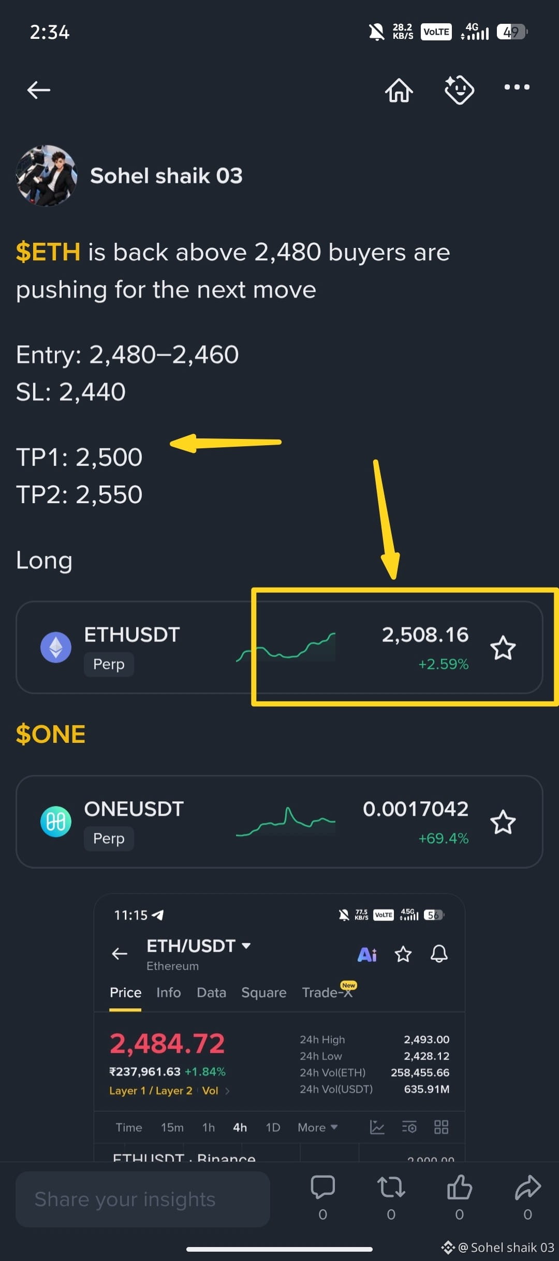Screen dimensions: 559x1261
Task: Expand the More timeframe dropdown
Action: [x=318, y=1127]
